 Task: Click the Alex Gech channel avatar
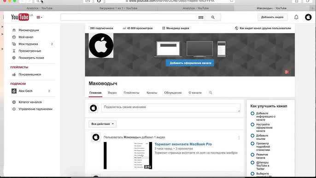tap(14, 91)
